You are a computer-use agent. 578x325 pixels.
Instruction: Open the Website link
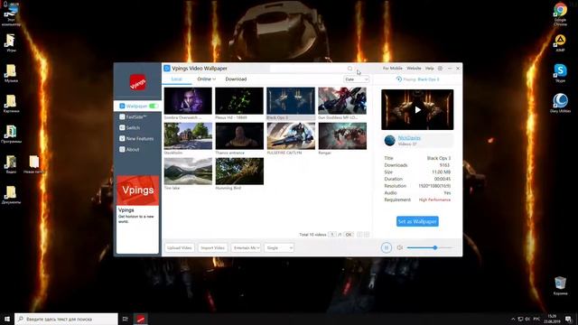coord(414,69)
